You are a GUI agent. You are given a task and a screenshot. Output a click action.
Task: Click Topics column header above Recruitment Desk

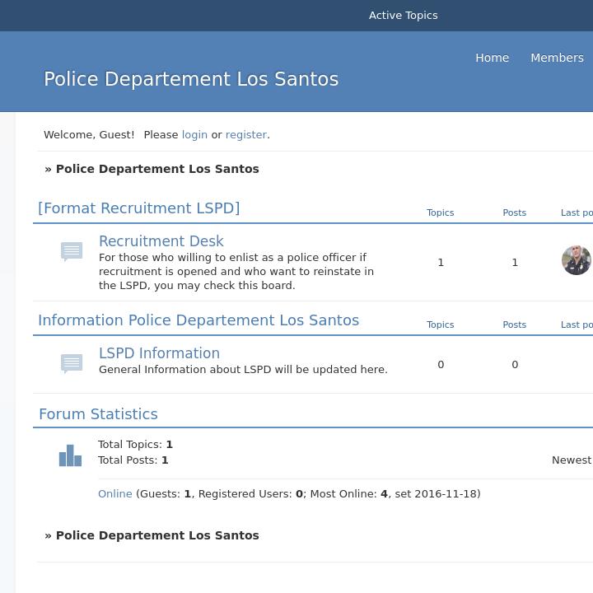(440, 212)
